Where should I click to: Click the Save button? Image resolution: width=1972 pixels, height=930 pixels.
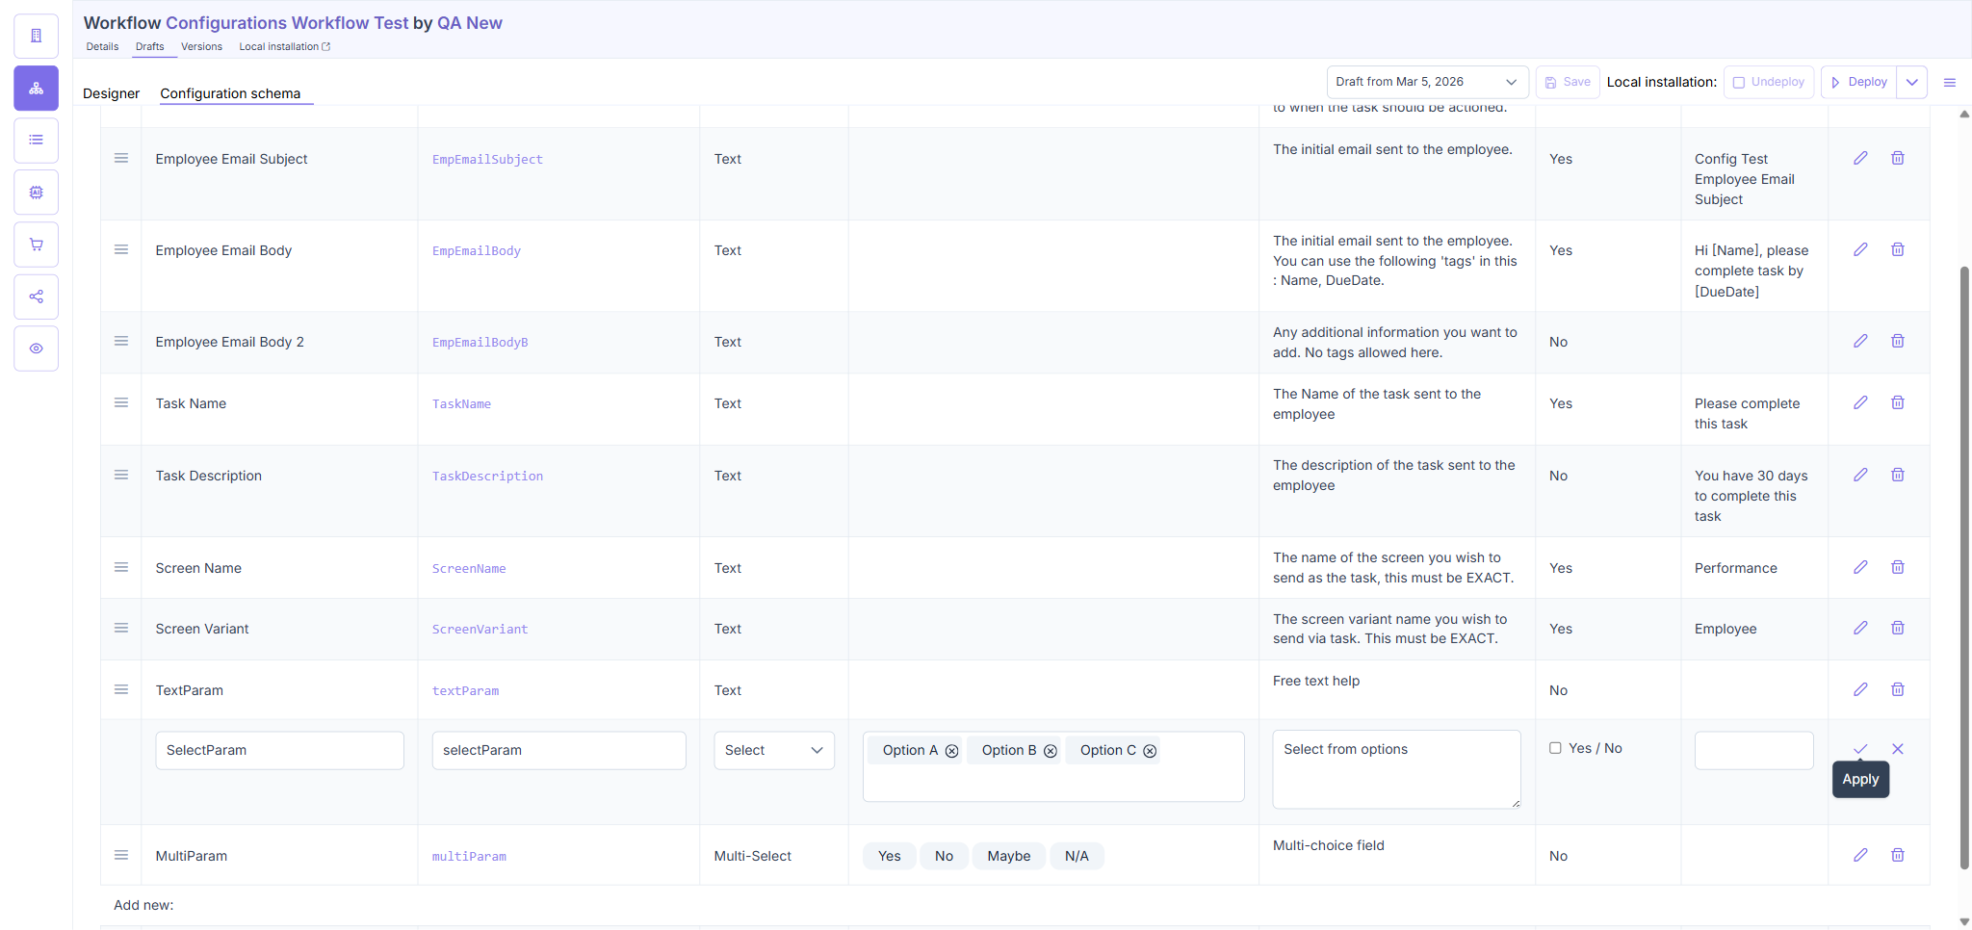pos(1568,82)
